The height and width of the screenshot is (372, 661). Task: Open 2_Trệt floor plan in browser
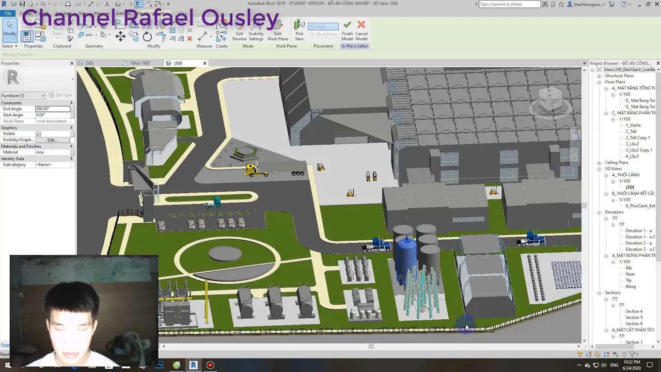[x=631, y=132]
